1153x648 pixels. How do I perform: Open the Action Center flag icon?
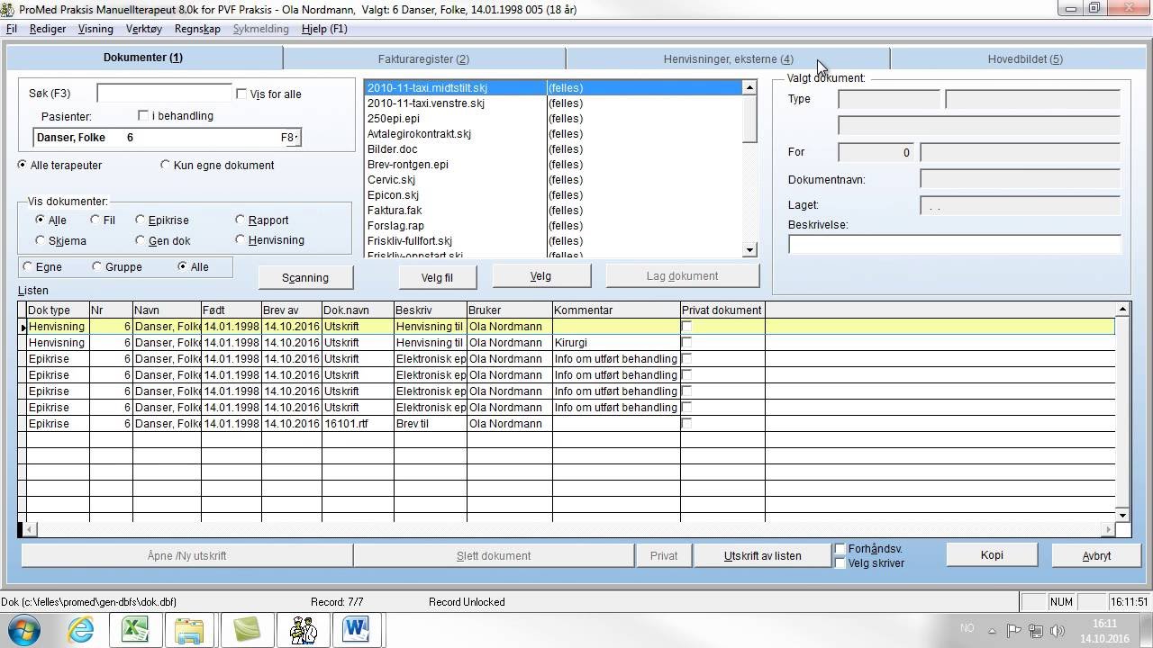point(1013,630)
